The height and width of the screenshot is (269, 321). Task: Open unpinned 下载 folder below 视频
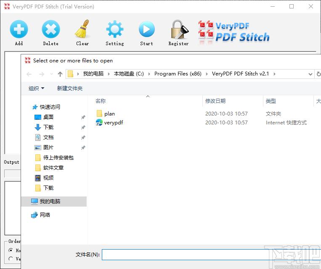point(48,188)
